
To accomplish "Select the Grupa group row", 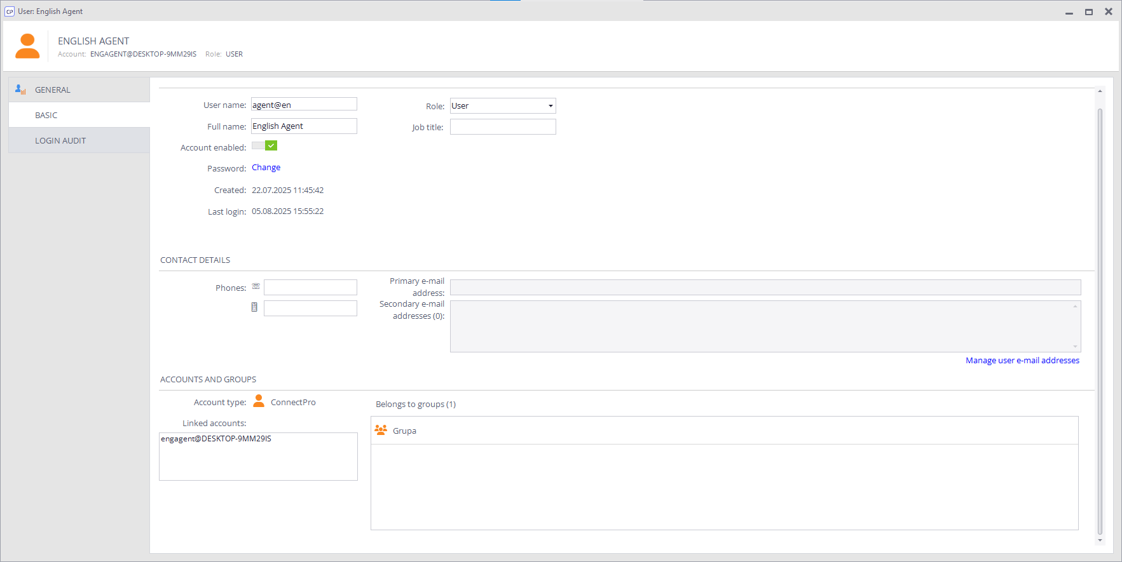I will [724, 431].
